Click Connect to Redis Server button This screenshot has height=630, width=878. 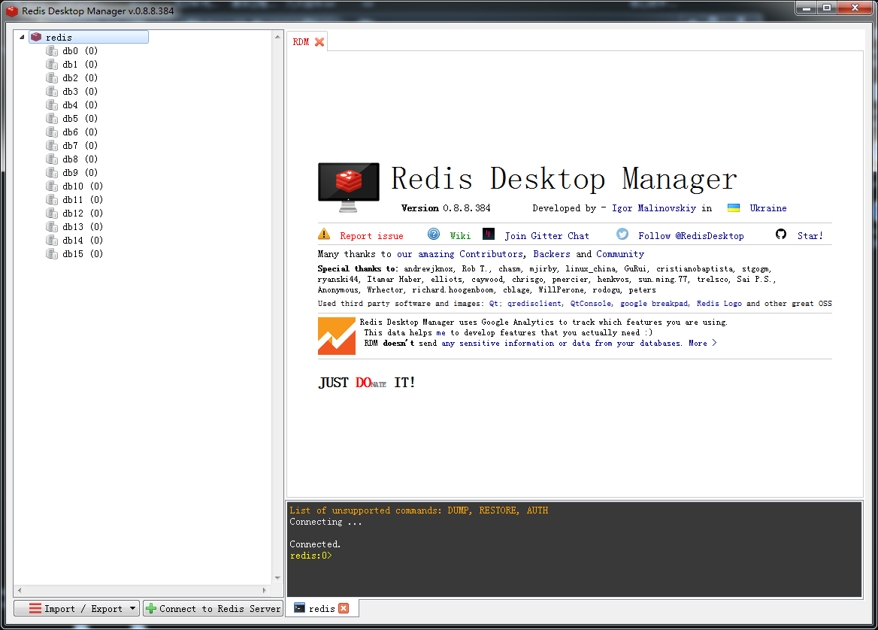click(x=213, y=608)
